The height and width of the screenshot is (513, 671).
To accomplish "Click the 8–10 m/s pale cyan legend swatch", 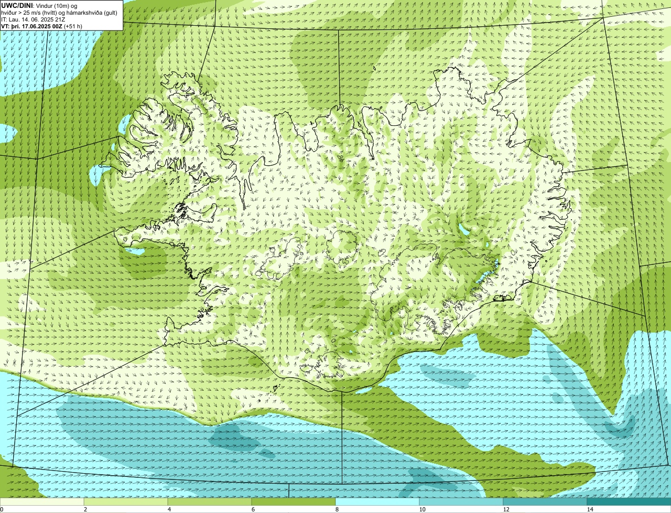I will (x=377, y=502).
